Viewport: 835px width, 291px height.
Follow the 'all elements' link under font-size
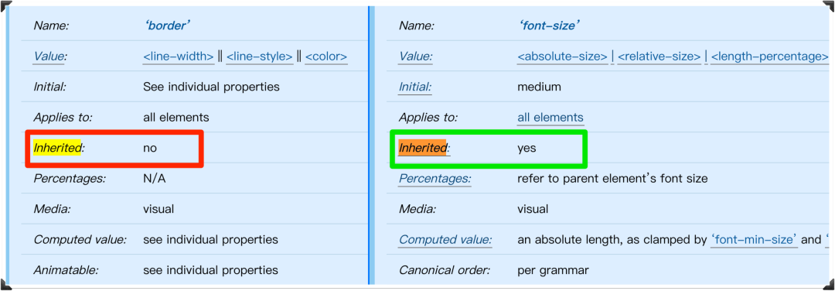550,118
